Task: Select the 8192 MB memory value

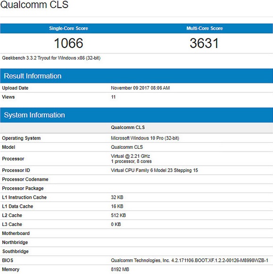Action: coord(120,269)
